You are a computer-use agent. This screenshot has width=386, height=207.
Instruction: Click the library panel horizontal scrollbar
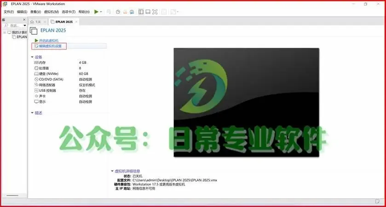[12, 196]
